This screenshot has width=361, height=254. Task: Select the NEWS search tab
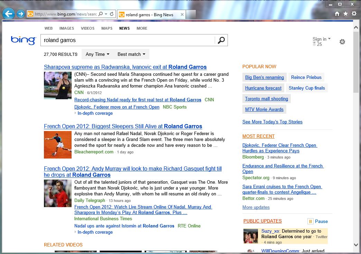[124, 28]
